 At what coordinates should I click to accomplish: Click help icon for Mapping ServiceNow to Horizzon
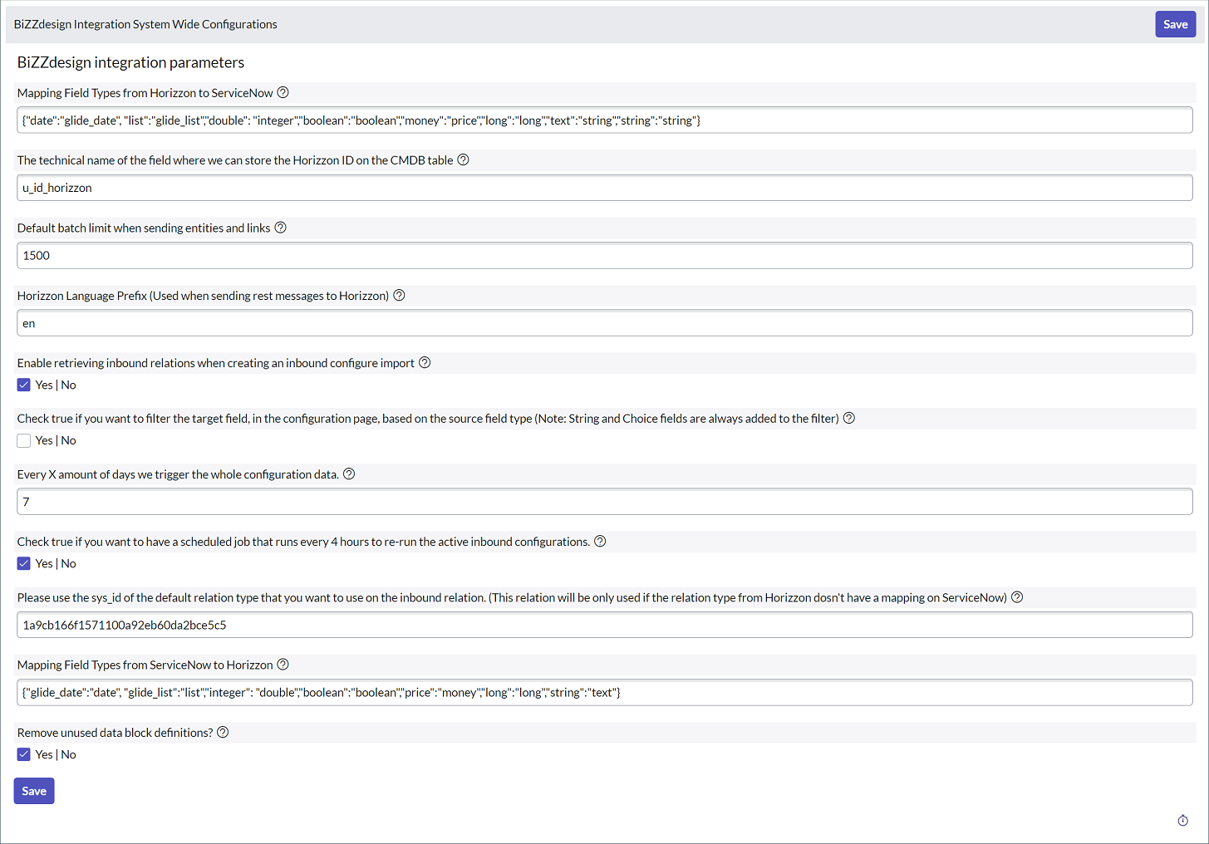pos(283,664)
